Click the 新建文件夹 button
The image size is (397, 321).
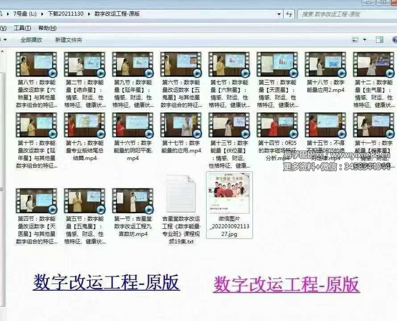68,40
